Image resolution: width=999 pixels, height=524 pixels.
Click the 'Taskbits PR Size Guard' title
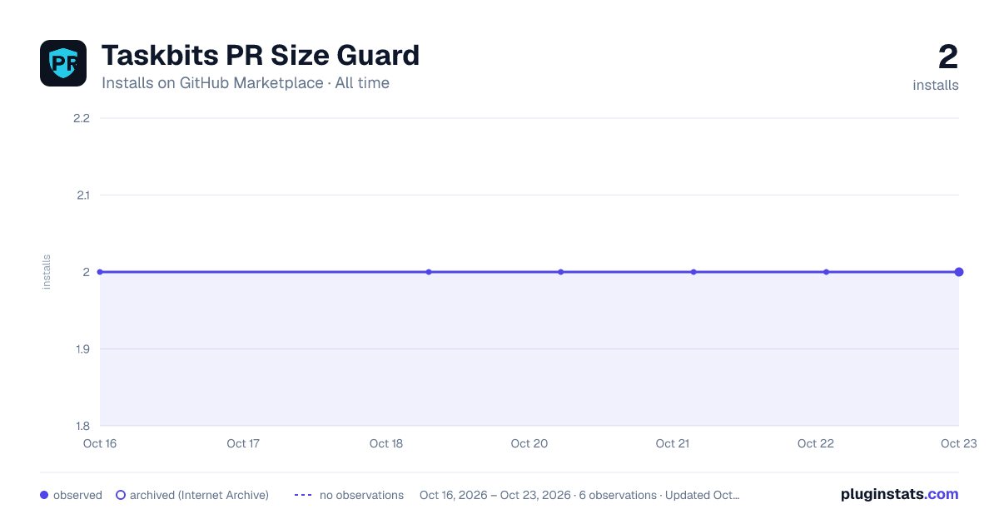261,56
